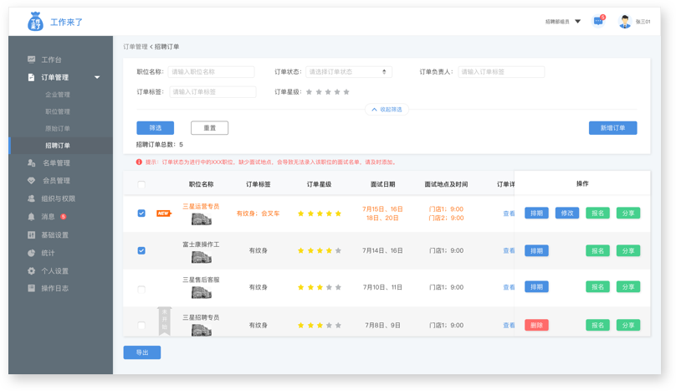Click 删除 button for 三星招聘专员
This screenshot has height=391, width=676.
pos(536,325)
